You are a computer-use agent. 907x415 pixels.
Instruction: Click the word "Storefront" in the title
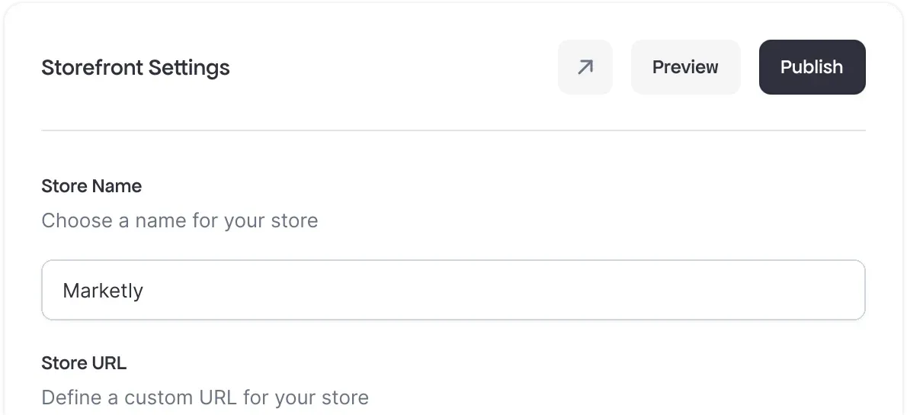(91, 68)
